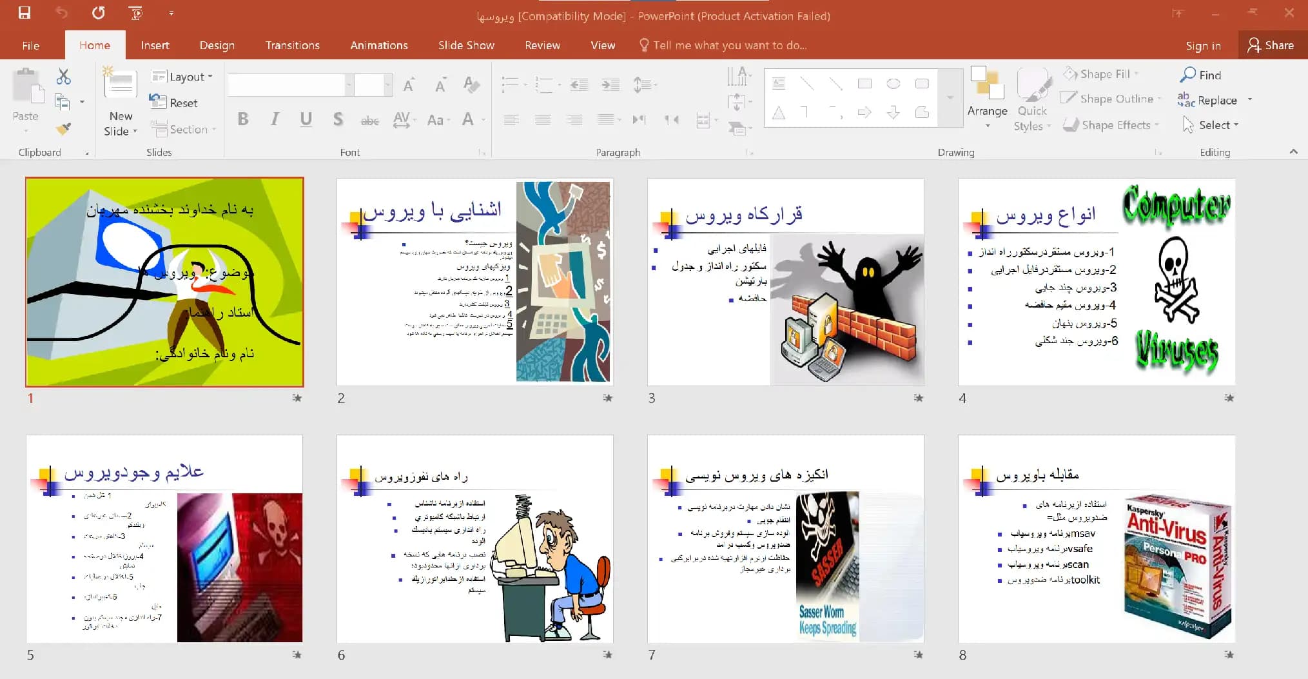Open the Select dropdown in Editing
1308x679 pixels.
[1211, 124]
